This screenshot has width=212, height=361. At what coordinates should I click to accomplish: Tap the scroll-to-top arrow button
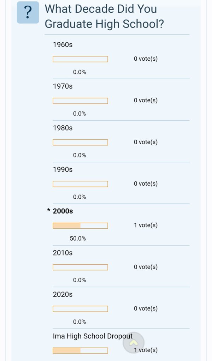134,343
